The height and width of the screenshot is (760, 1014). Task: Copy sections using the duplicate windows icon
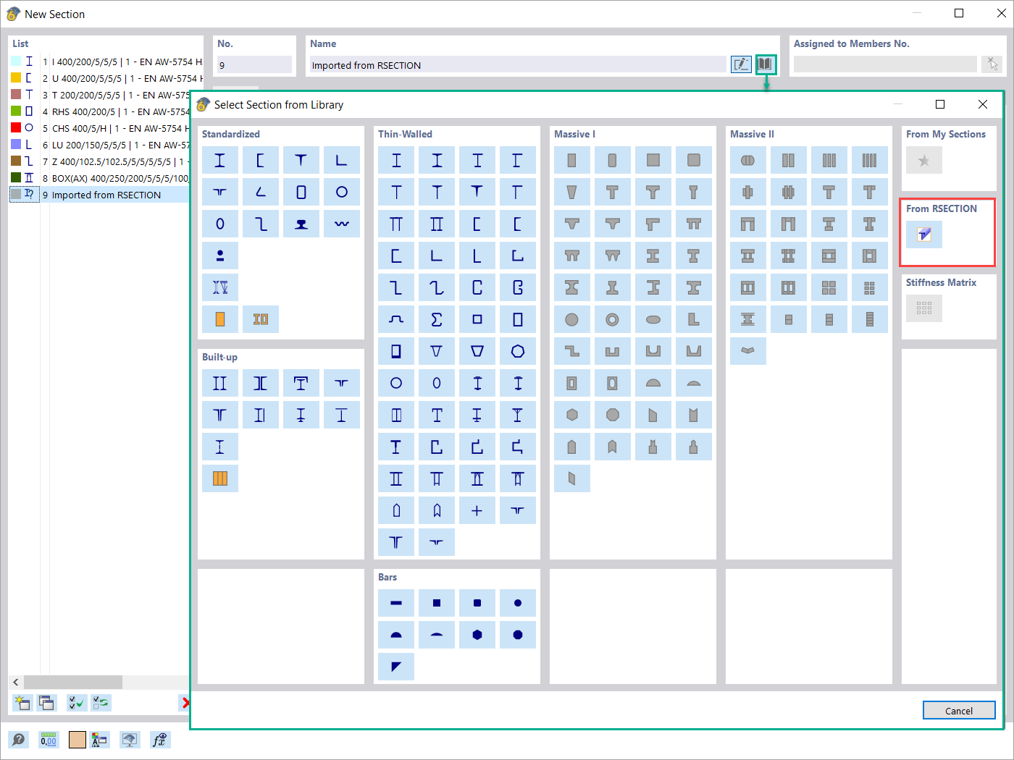[46, 703]
